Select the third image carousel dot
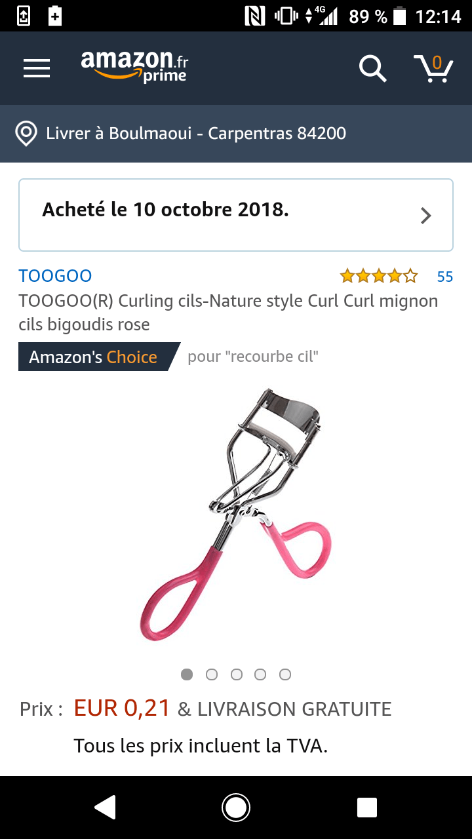This screenshot has height=839, width=472. coord(237,674)
